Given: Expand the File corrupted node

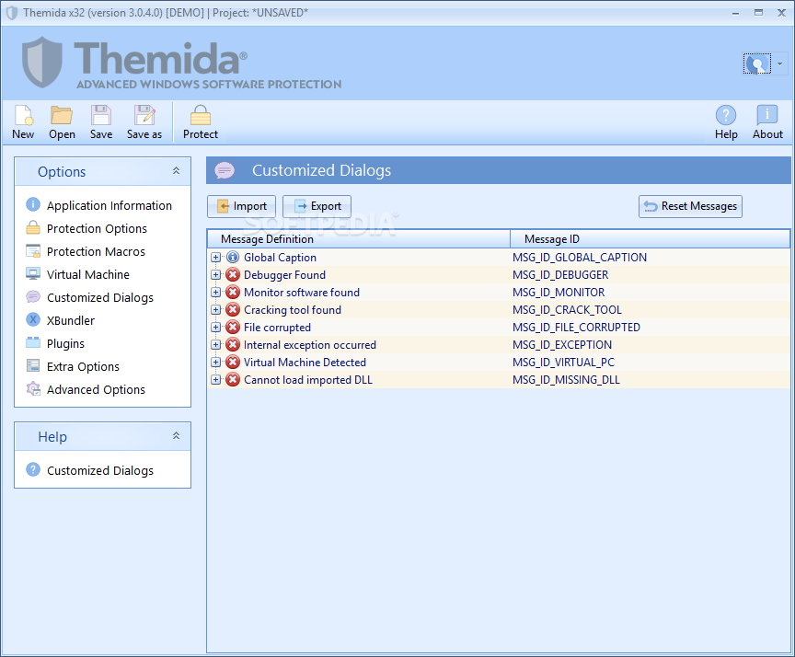Looking at the screenshot, I should pos(216,328).
